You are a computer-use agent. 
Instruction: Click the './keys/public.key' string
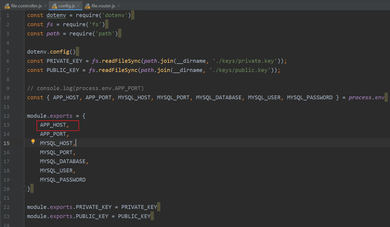(x=240, y=70)
